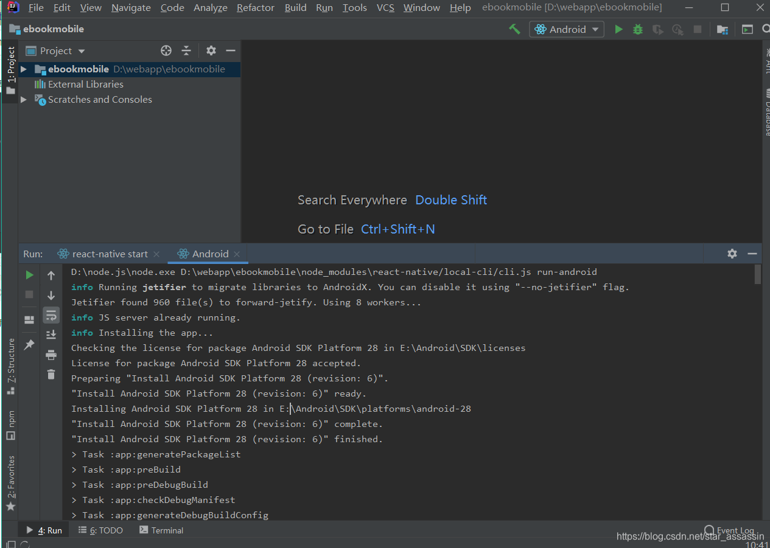Hide the Project panel with minus icon
Screen dimensions: 770x548
pyautogui.click(x=230, y=50)
